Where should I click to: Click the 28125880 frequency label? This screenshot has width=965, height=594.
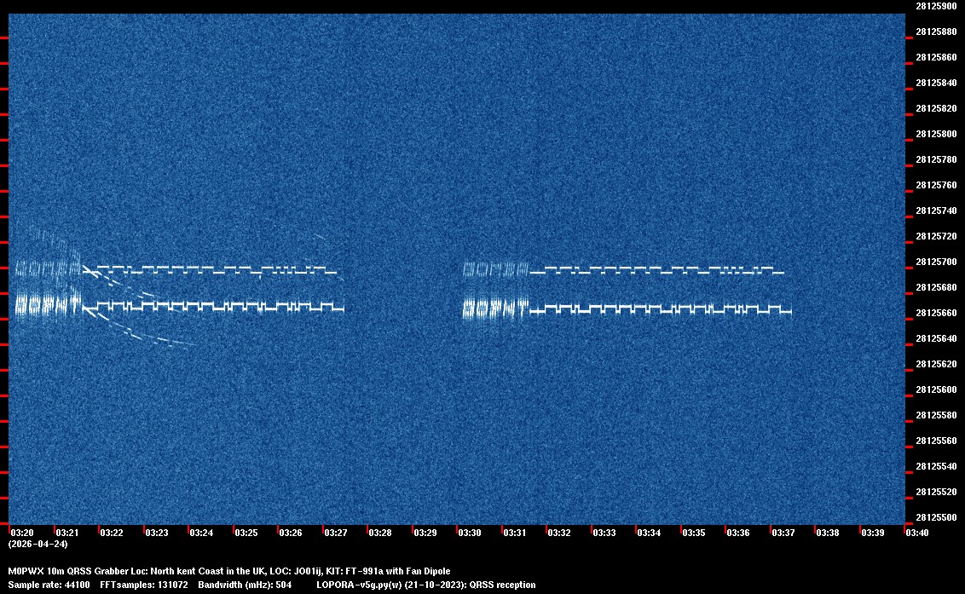pyautogui.click(x=936, y=32)
